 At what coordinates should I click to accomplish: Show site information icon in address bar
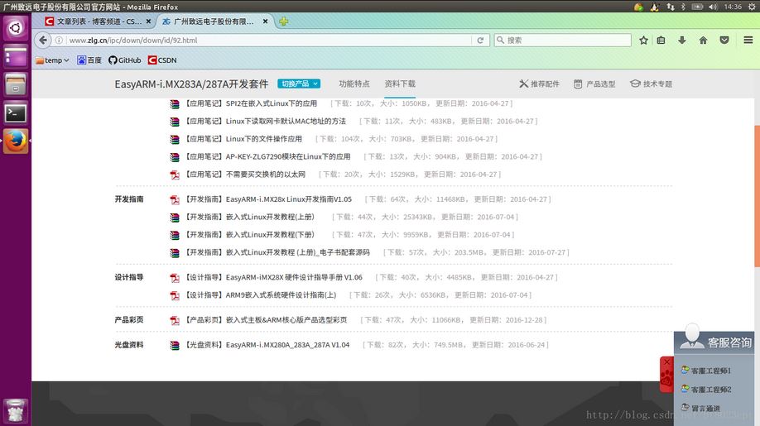[x=59, y=41]
